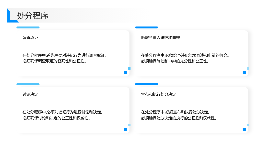Select the 听取当事人陈述和申辩 heading
The width and height of the screenshot is (266, 149).
point(161,38)
